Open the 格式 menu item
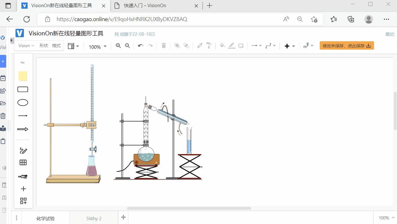The width and height of the screenshot is (397, 224). [x=56, y=45]
